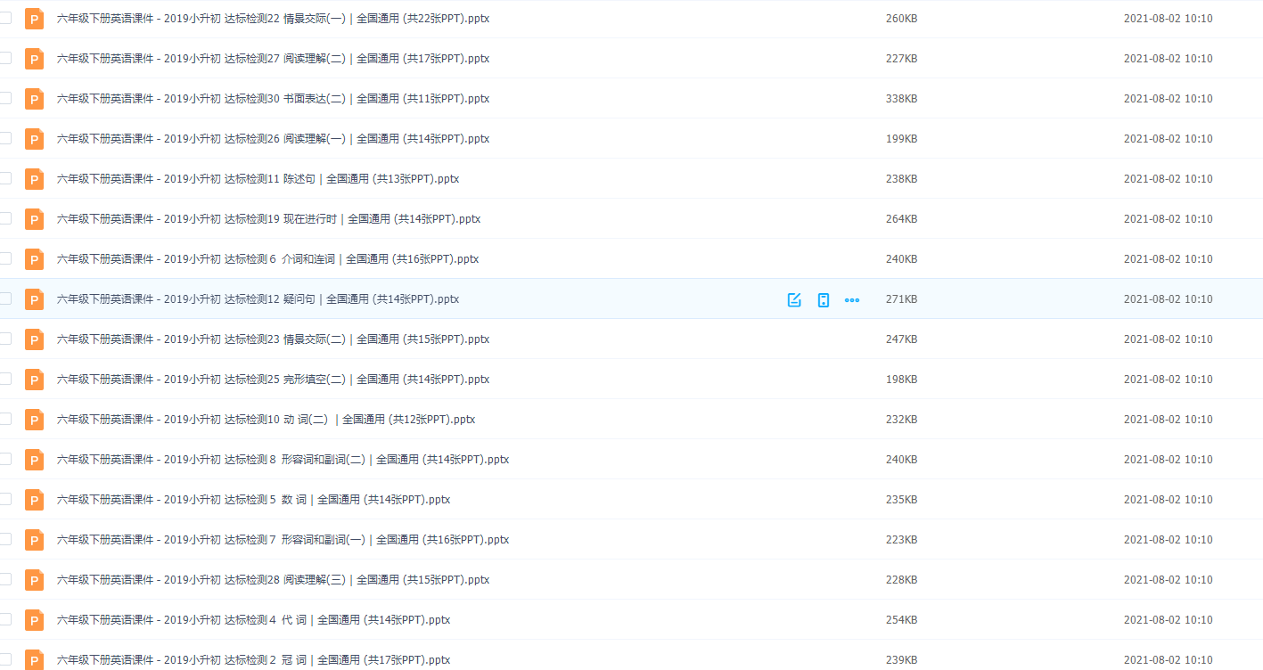
Task: Click the edit icon on the 疑问句 row
Action: (x=794, y=300)
